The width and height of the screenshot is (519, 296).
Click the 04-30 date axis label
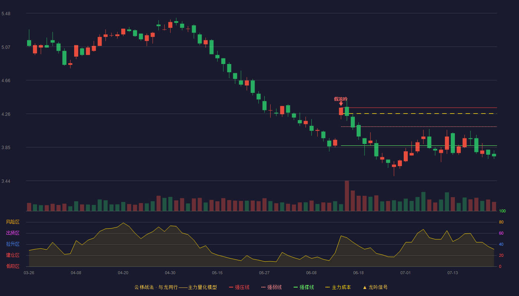click(x=170, y=273)
